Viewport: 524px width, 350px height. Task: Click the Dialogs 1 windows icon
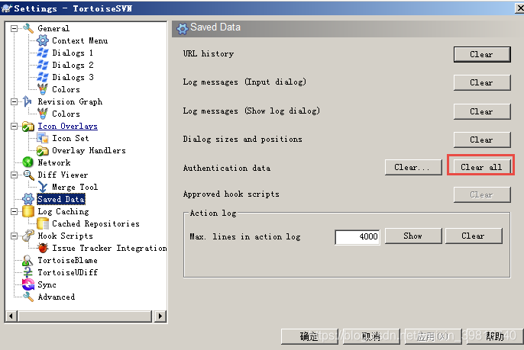(x=43, y=53)
